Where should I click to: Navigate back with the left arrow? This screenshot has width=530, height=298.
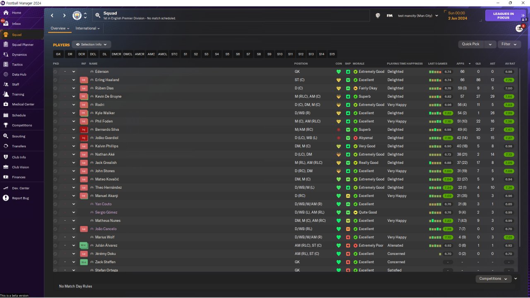coord(52,16)
